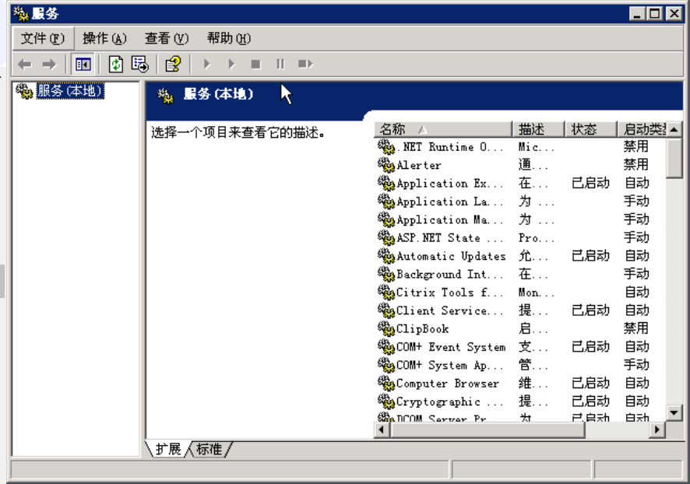The width and height of the screenshot is (690, 484).
Task: Select the COM+ Event System name
Action: pos(451,347)
